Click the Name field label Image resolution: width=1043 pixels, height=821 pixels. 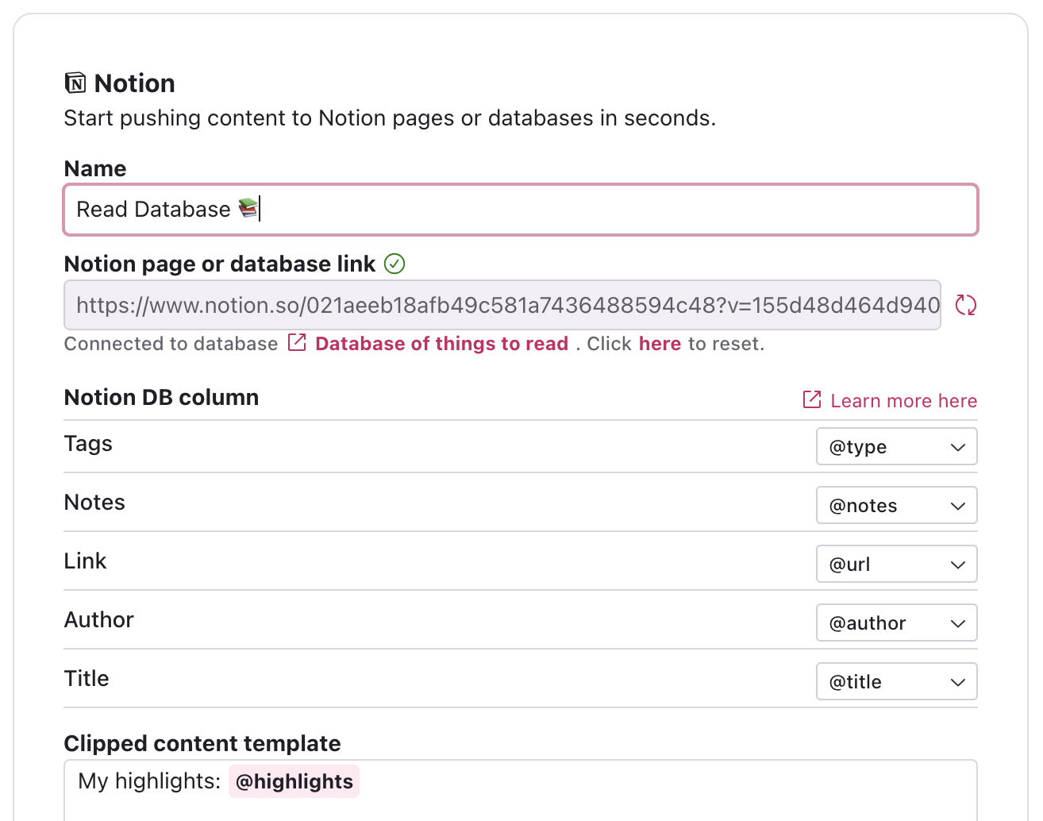(x=95, y=168)
